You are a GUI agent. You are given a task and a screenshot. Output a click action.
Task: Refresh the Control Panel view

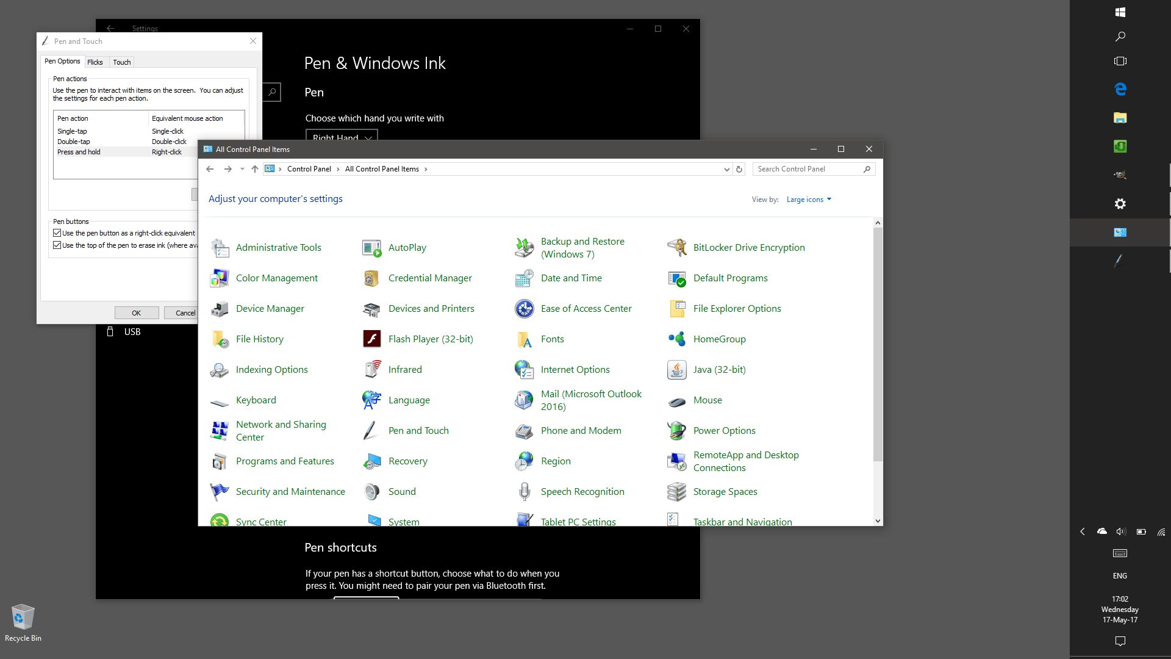click(739, 170)
